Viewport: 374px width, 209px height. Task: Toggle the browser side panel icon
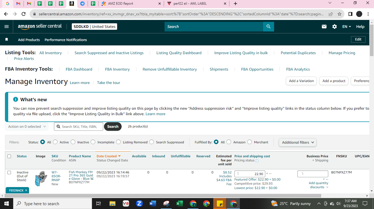pos(350,14)
